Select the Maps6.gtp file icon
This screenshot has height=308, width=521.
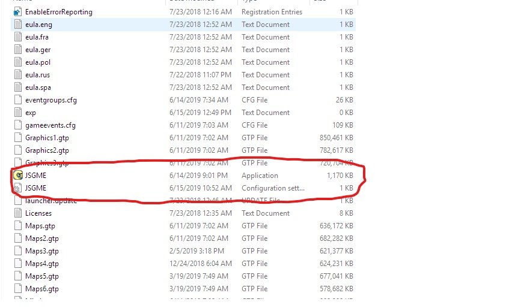(17, 289)
